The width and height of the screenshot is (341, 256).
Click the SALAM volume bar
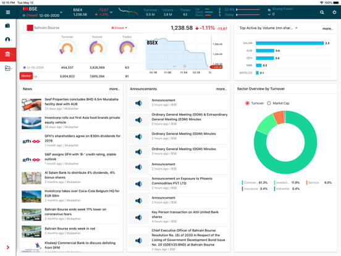click(x=290, y=43)
